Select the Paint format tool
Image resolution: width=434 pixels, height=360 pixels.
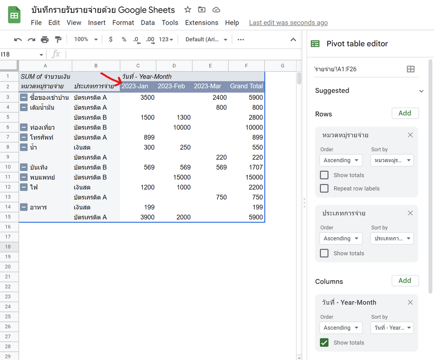tap(58, 39)
